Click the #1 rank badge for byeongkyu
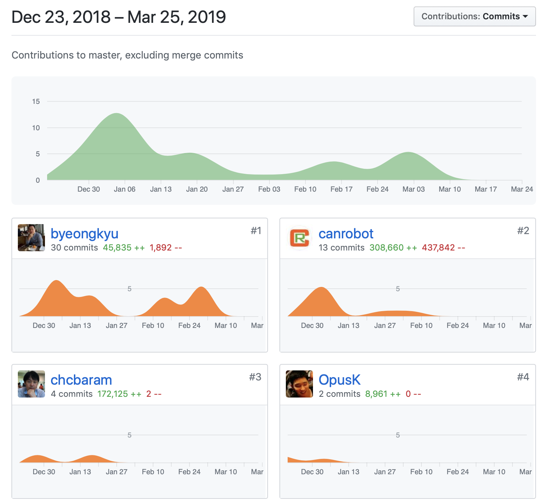Image resolution: width=546 pixels, height=501 pixels. coord(256,231)
